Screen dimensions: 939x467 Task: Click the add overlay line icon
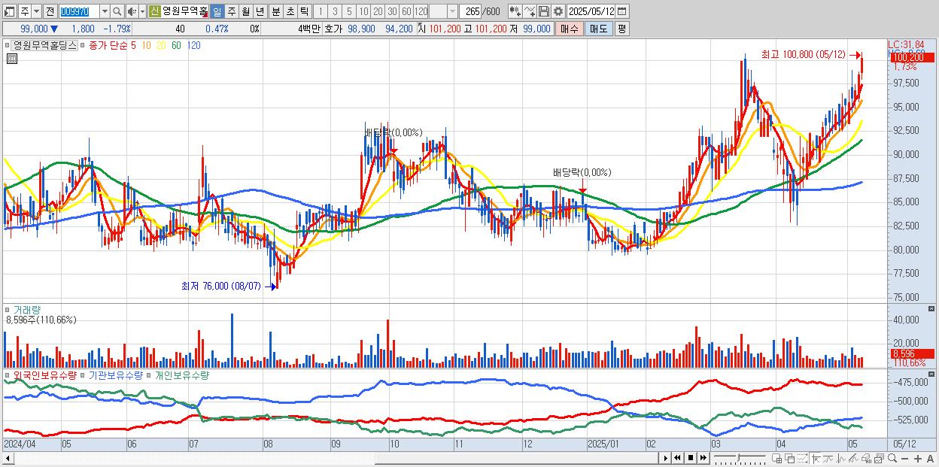click(x=530, y=11)
